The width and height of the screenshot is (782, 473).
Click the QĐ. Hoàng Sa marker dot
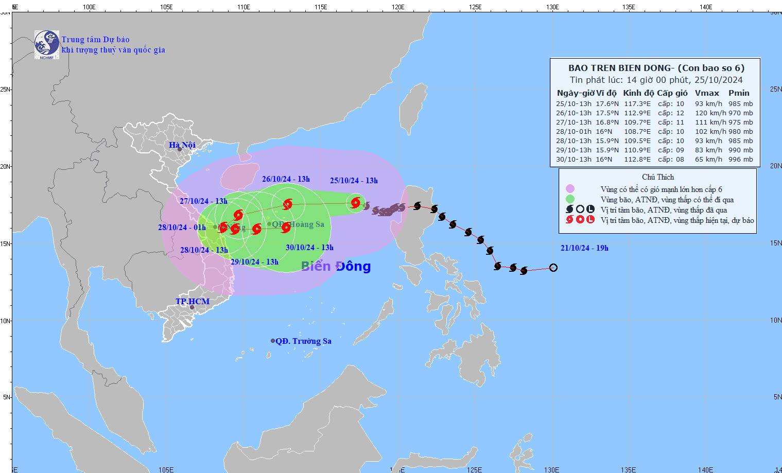point(269,224)
